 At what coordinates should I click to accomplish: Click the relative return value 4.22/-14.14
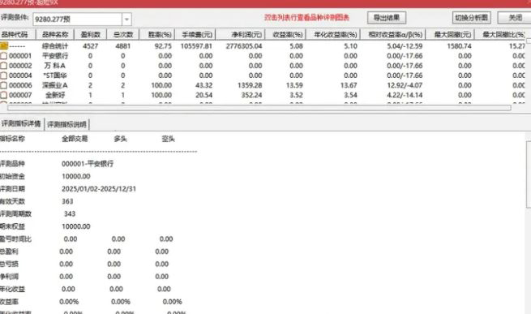pyautogui.click(x=405, y=95)
